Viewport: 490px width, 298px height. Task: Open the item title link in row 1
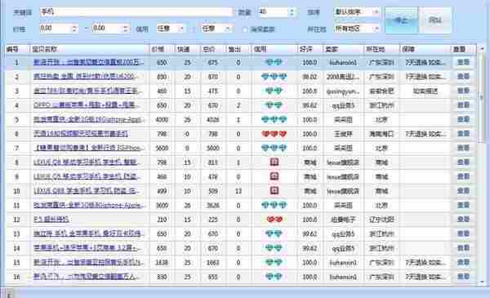coord(88,63)
